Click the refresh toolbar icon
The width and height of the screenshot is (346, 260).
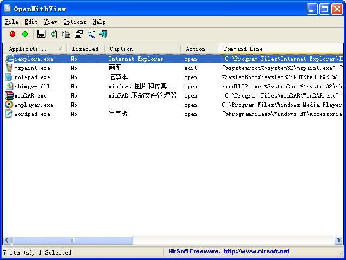tap(54, 34)
